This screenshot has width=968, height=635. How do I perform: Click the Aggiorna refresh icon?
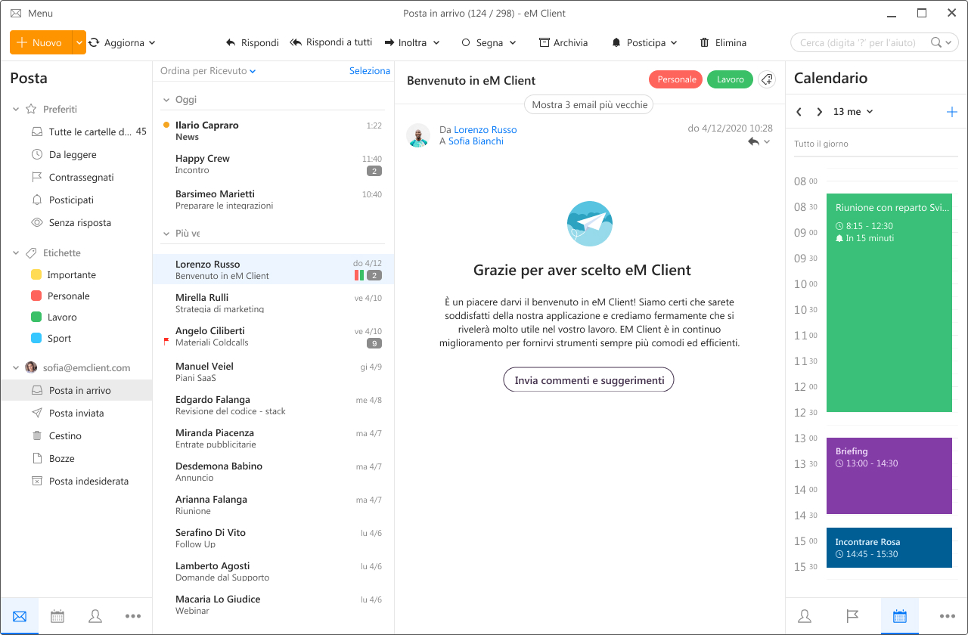tap(94, 43)
